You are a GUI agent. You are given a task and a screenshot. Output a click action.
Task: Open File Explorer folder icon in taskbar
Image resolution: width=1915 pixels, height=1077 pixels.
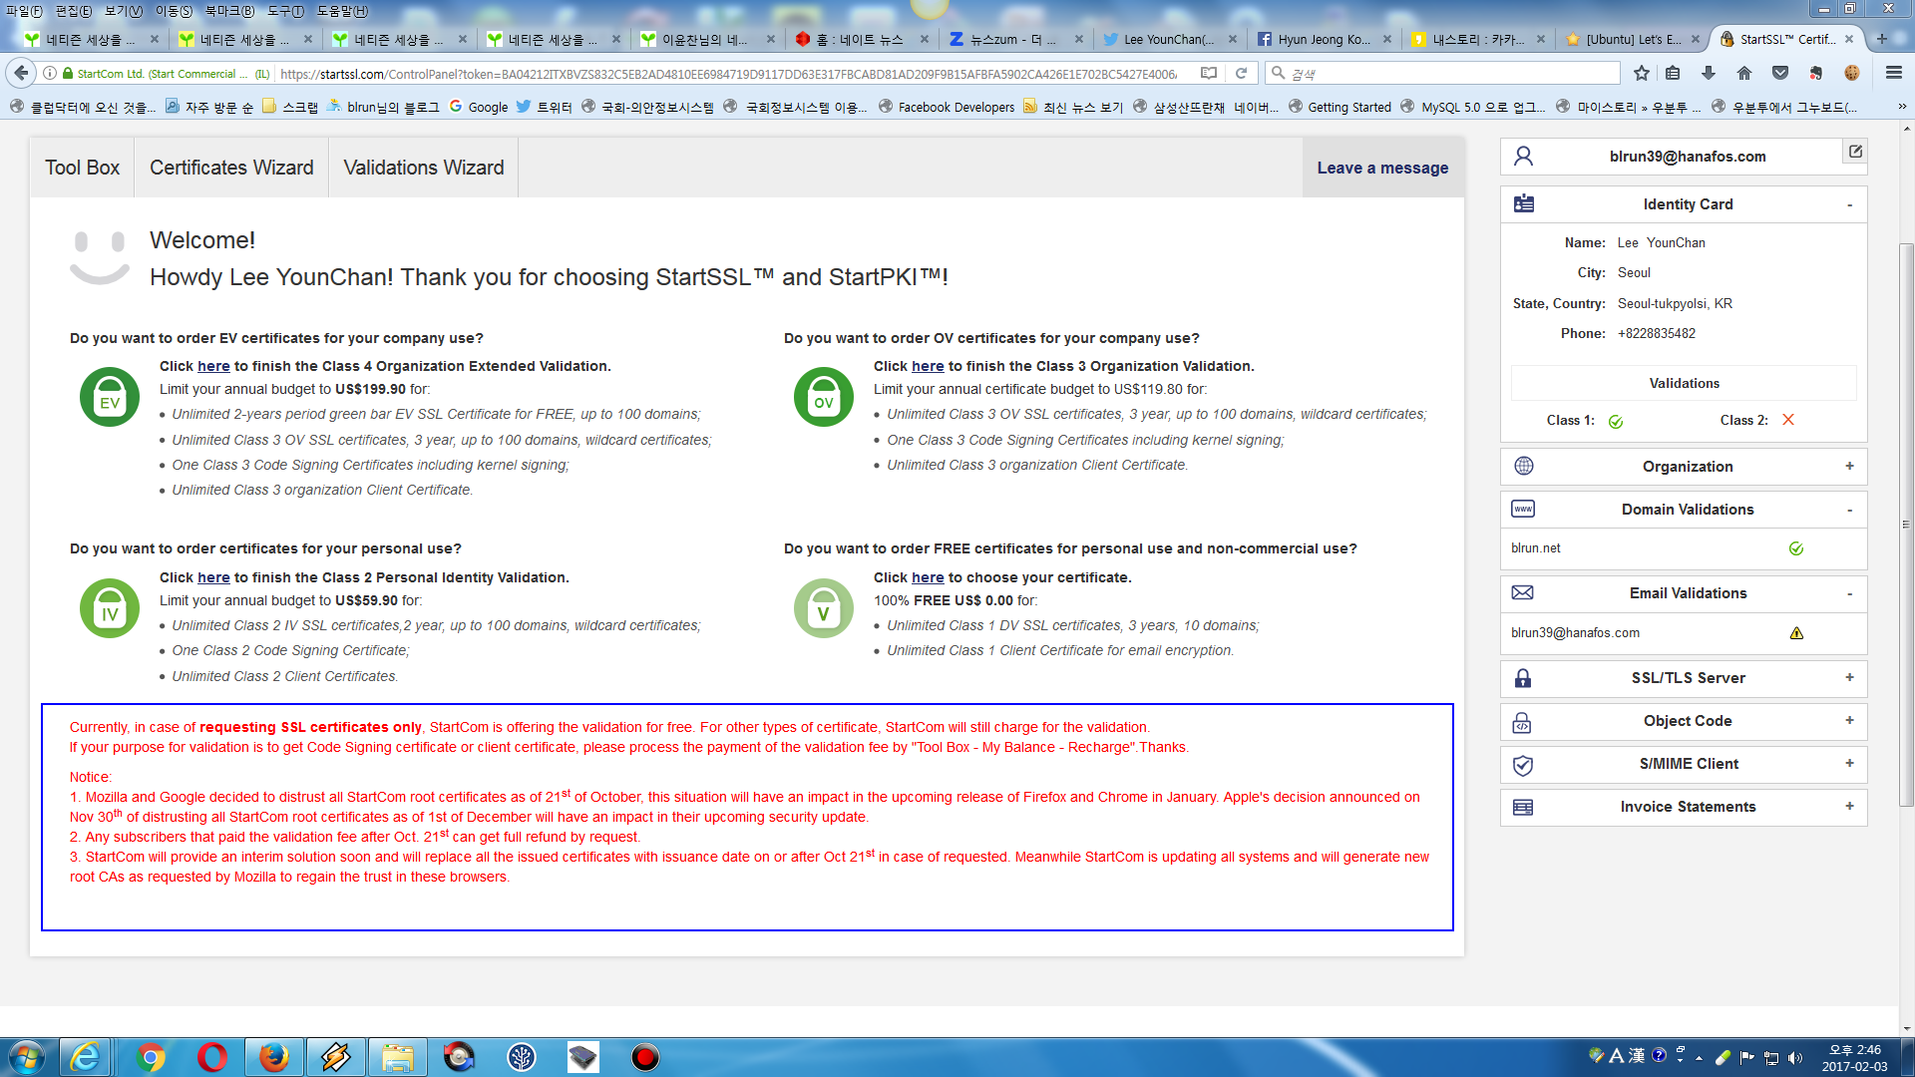(x=398, y=1057)
